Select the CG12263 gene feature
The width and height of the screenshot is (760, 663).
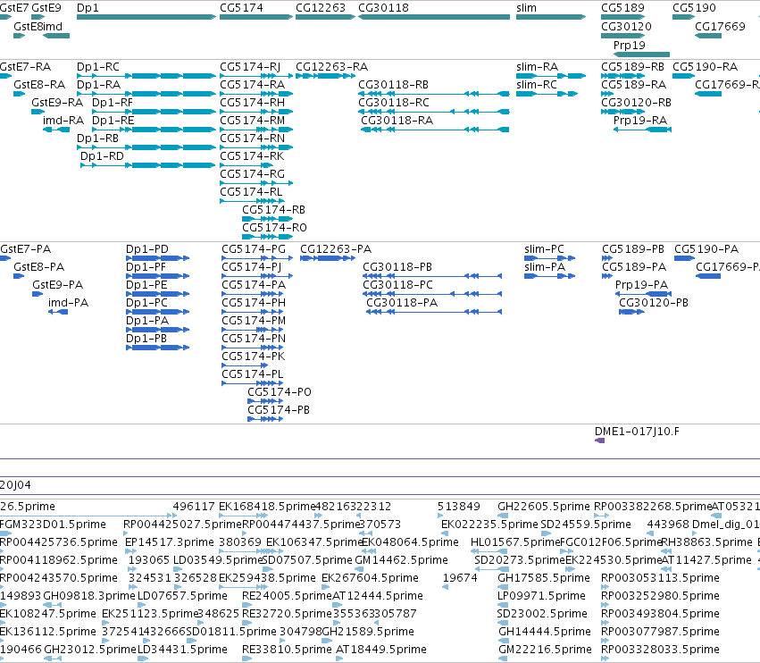(325, 17)
